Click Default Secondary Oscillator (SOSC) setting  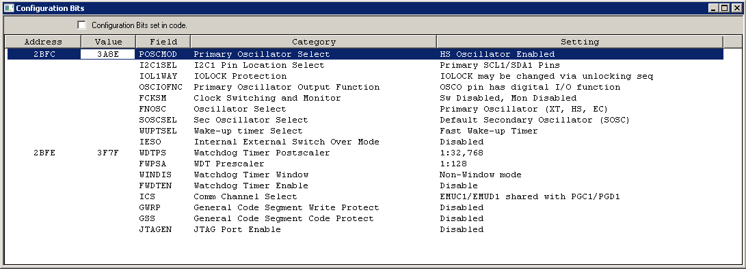(x=535, y=120)
